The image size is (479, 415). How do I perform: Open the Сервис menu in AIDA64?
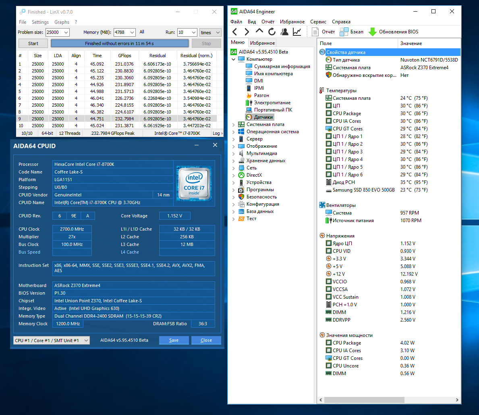point(318,22)
